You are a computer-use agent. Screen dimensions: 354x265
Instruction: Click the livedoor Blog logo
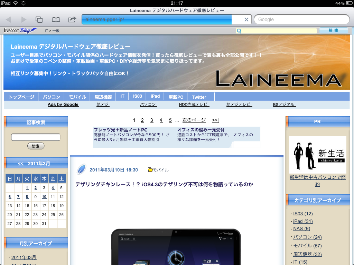pos(20,30)
